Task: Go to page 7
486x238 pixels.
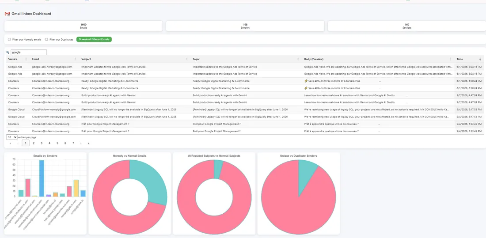Action: click(x=73, y=143)
